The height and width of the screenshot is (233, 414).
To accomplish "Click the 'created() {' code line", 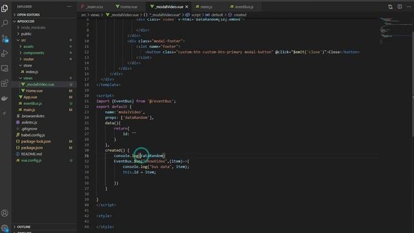I will [117, 150].
